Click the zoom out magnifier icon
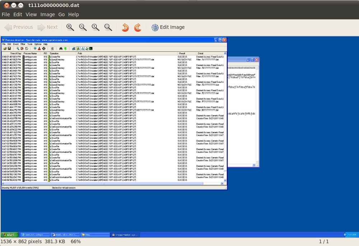Viewport: 359px width, 246px height. (x=83, y=27)
